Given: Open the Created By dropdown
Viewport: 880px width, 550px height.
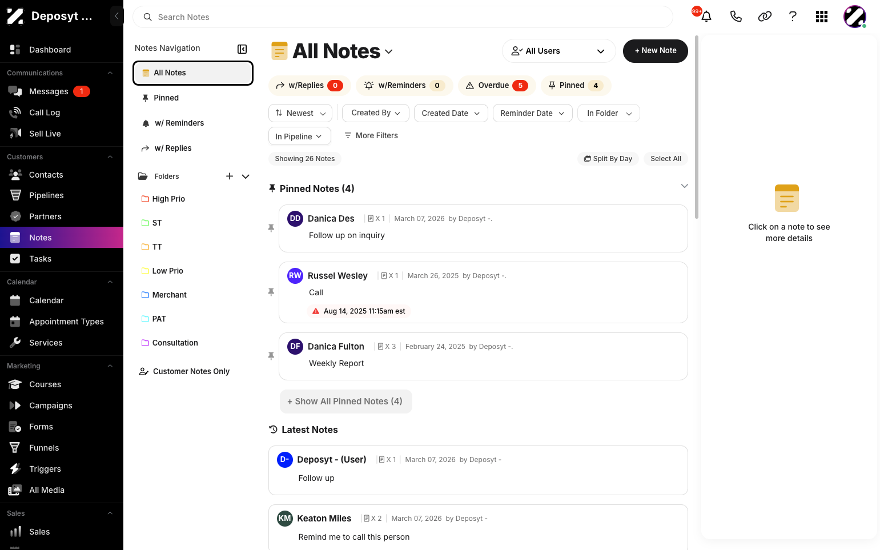Looking at the screenshot, I should click(x=376, y=113).
